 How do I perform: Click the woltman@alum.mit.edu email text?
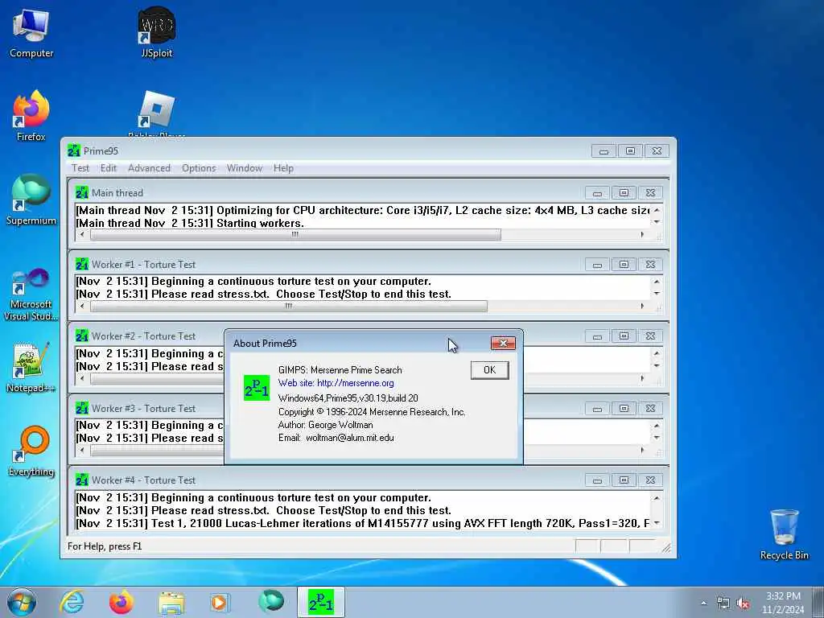349,438
